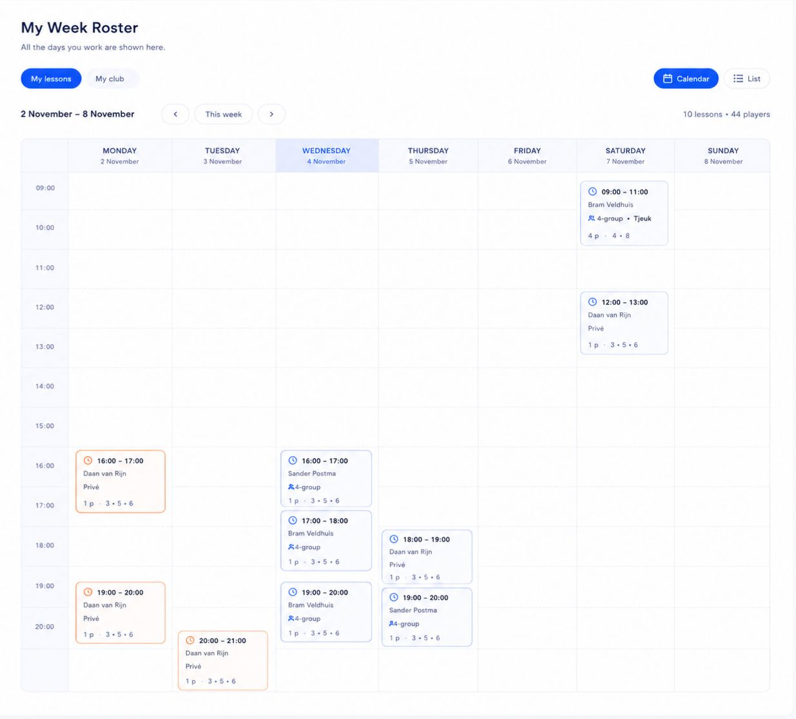Click clock icon on Saturday 09:00 lesson
796x719 pixels.
(592, 191)
